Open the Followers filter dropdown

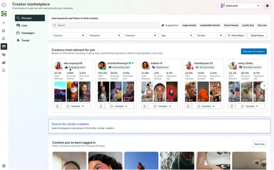(x=105, y=36)
